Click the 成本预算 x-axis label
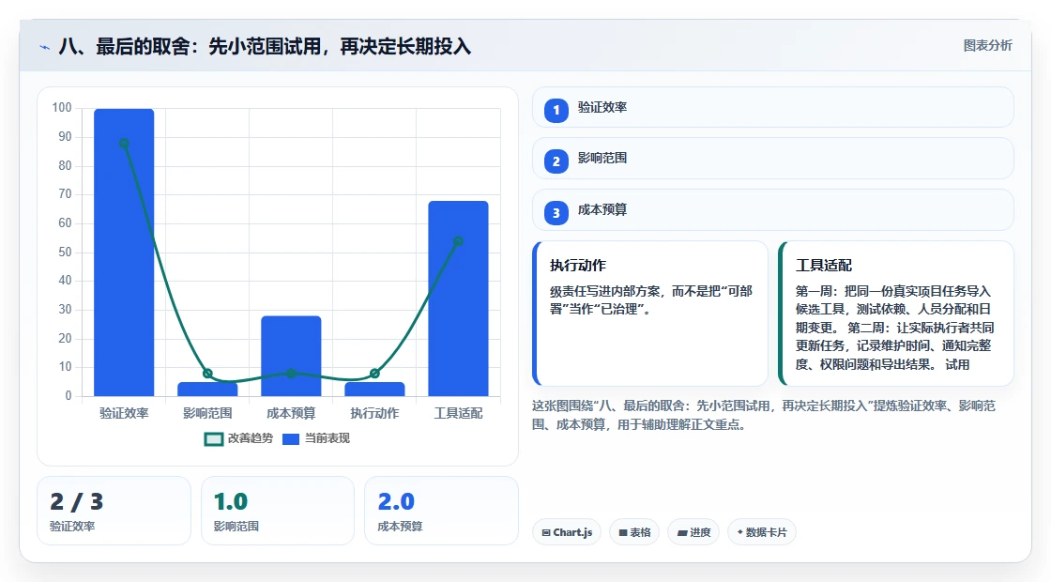 [x=291, y=413]
